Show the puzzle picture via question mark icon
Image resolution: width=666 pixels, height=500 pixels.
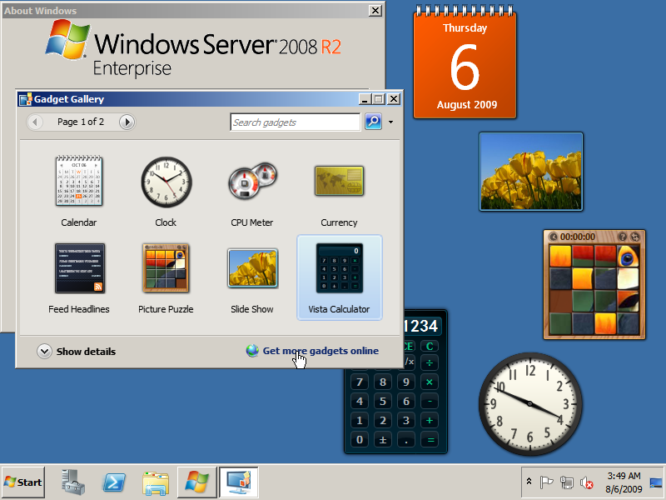coord(622,237)
